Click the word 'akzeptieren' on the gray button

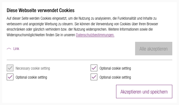tap(157, 49)
